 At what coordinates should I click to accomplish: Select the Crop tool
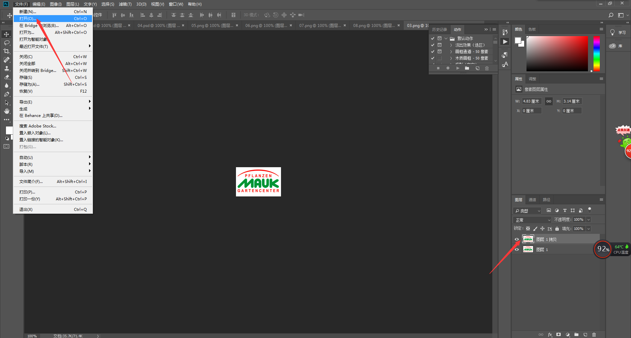click(x=7, y=51)
